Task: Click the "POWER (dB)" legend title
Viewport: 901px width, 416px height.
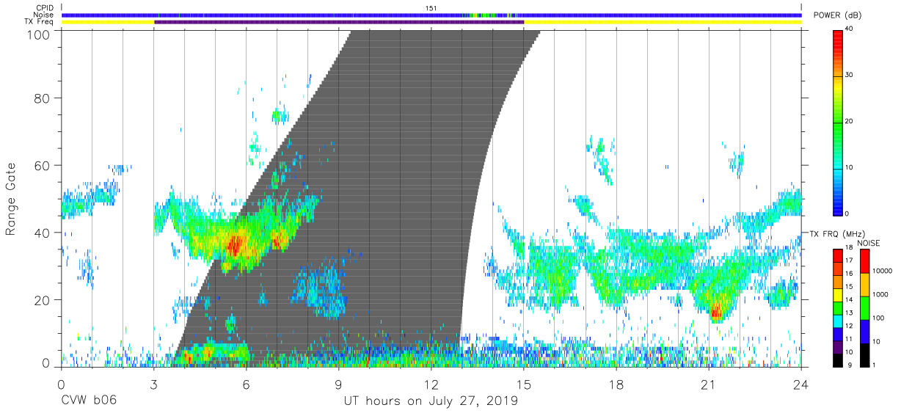Action: pyautogui.click(x=837, y=15)
